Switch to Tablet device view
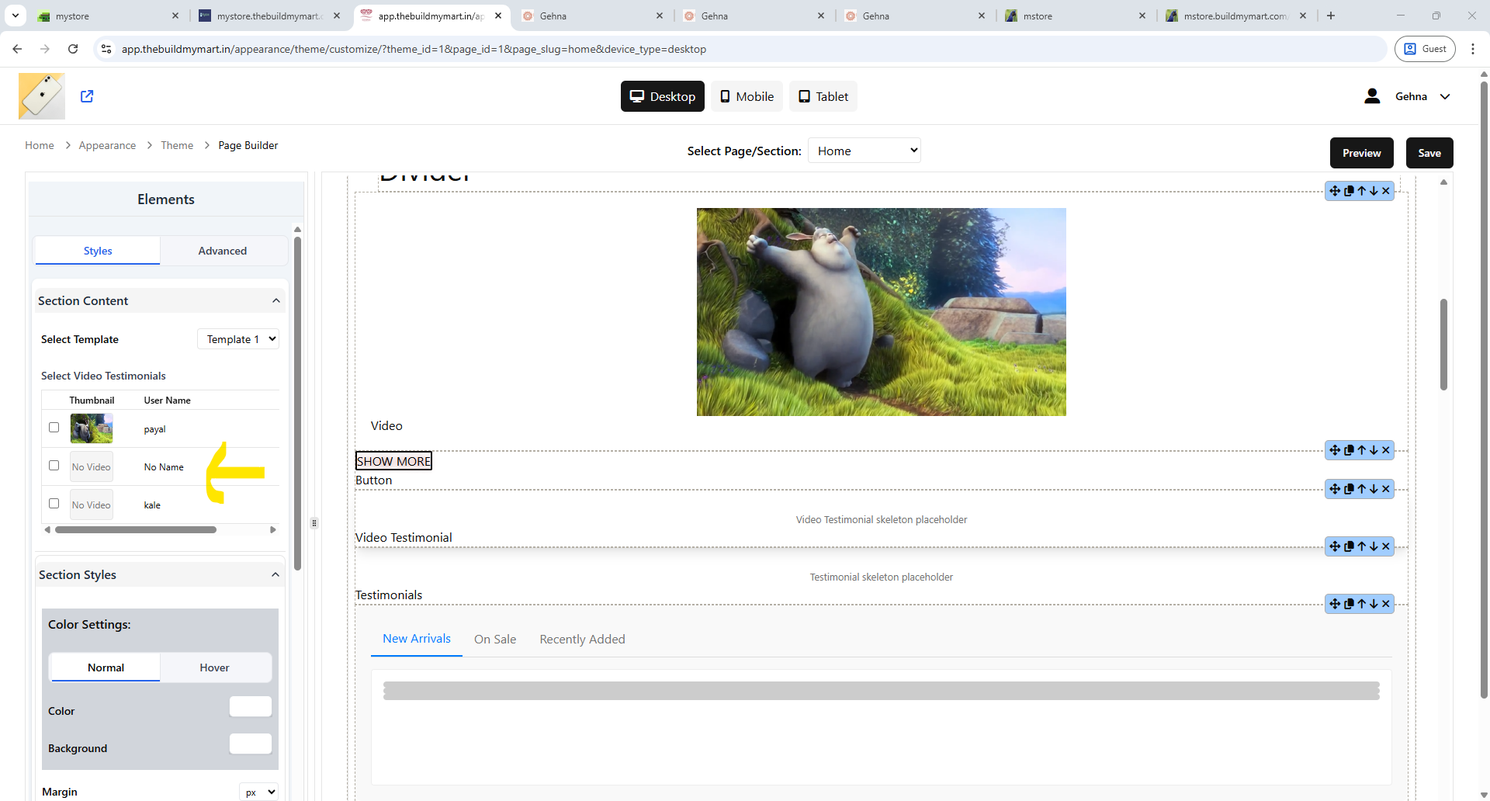The image size is (1490, 801). coord(823,96)
